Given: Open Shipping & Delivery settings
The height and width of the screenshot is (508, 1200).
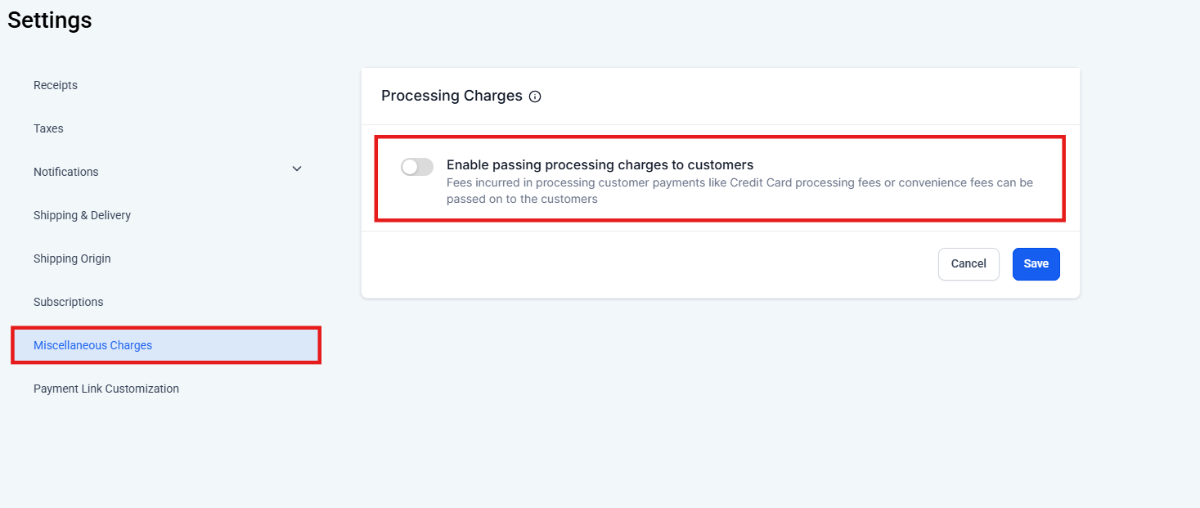Looking at the screenshot, I should [82, 215].
